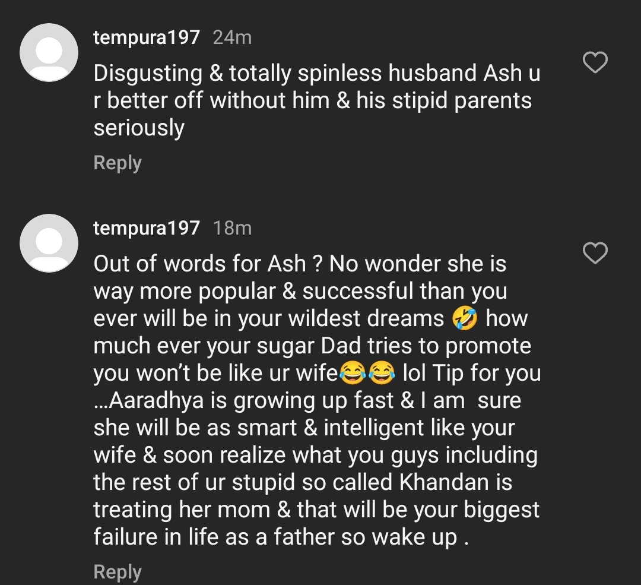This screenshot has width=641, height=585.
Task: Tap the 24m timestamp
Action: tap(232, 37)
